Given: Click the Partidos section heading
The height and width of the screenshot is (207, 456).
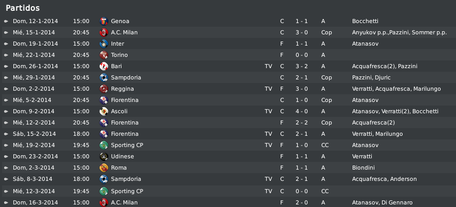Looking at the screenshot, I should coord(23,8).
